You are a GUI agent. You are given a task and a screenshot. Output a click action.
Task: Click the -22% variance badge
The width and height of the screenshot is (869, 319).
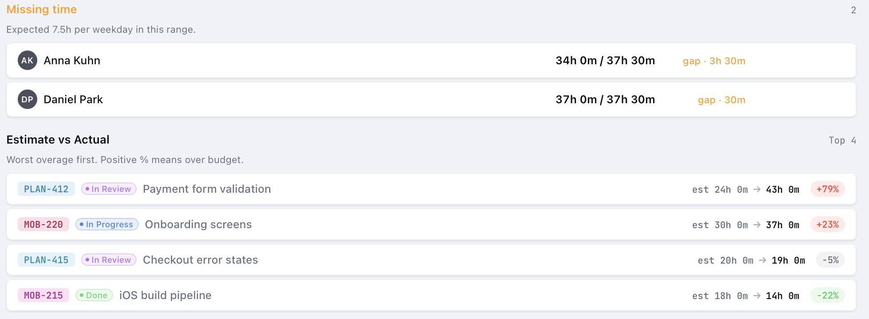click(827, 295)
